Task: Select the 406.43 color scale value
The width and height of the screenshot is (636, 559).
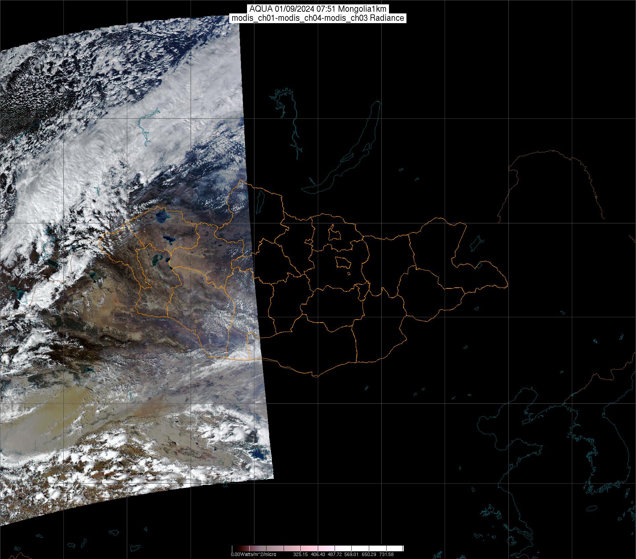Action: [319, 554]
